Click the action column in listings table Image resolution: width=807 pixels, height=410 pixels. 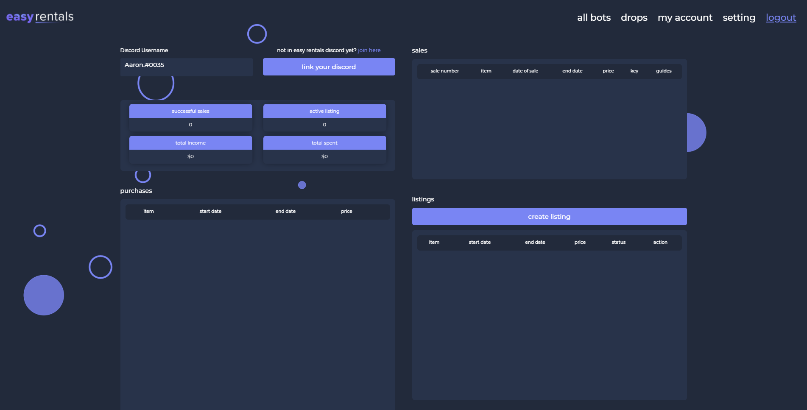coord(660,242)
